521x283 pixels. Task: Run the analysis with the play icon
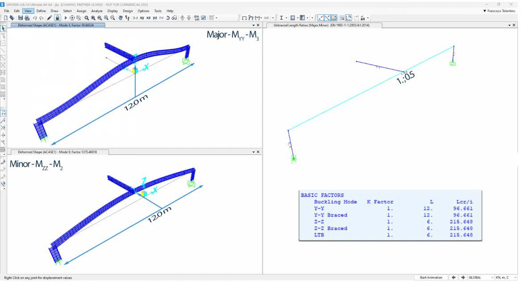[x=66, y=18]
